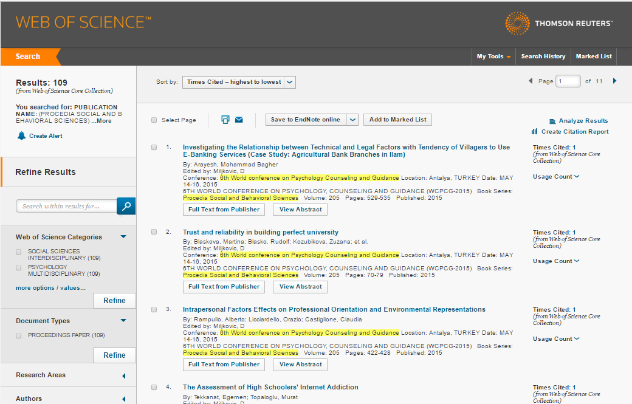This screenshot has width=632, height=404.
Task: Click the print results icon
Action: pyautogui.click(x=225, y=120)
